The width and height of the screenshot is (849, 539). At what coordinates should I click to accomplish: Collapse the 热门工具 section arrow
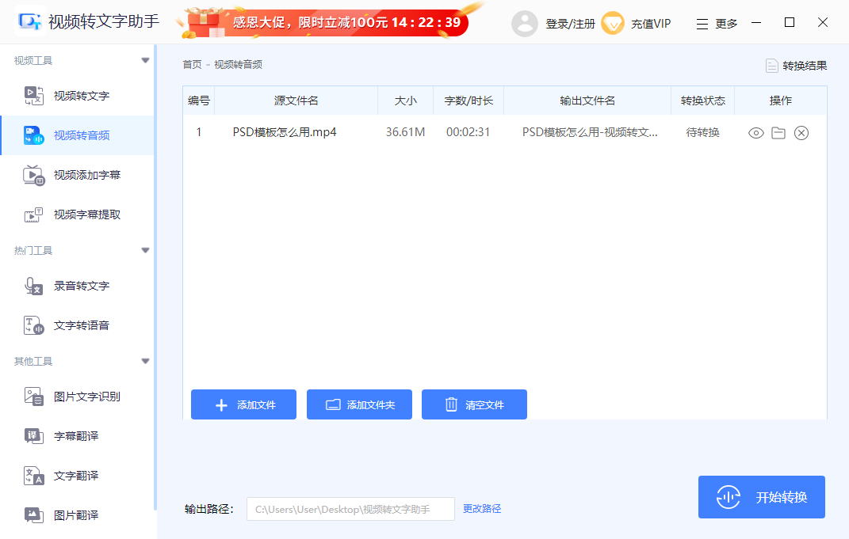click(145, 250)
